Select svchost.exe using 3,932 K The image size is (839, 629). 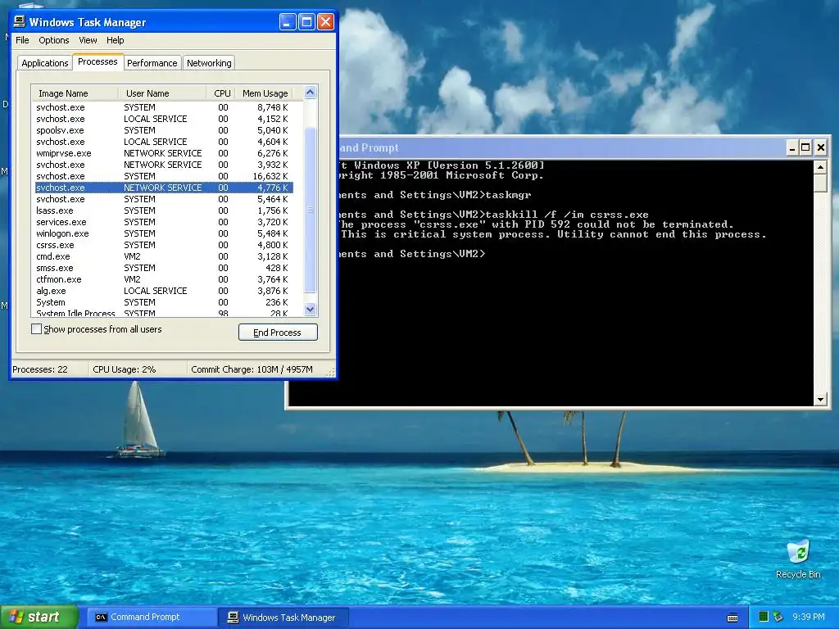tap(164, 165)
